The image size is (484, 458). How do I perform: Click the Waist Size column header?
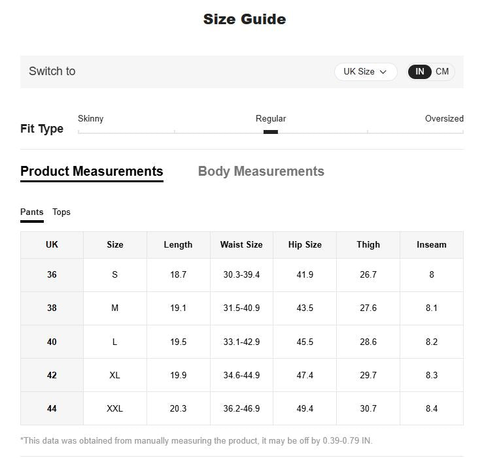point(241,245)
